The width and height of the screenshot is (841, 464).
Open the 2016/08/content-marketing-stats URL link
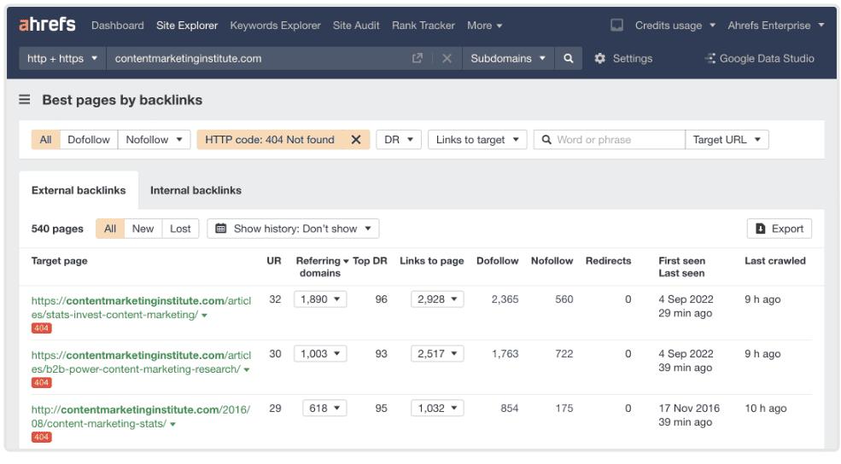pos(141,416)
